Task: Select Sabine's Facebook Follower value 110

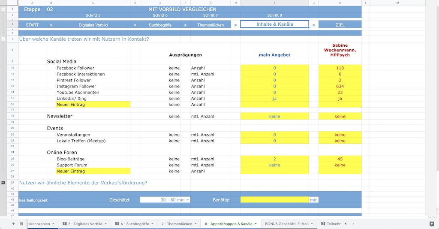Action: [x=340, y=68]
